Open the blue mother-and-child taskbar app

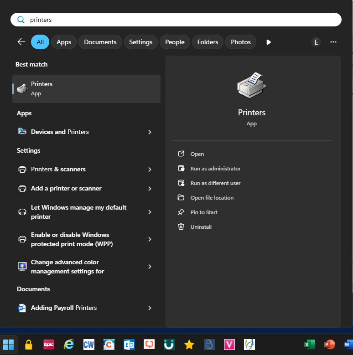click(209, 345)
